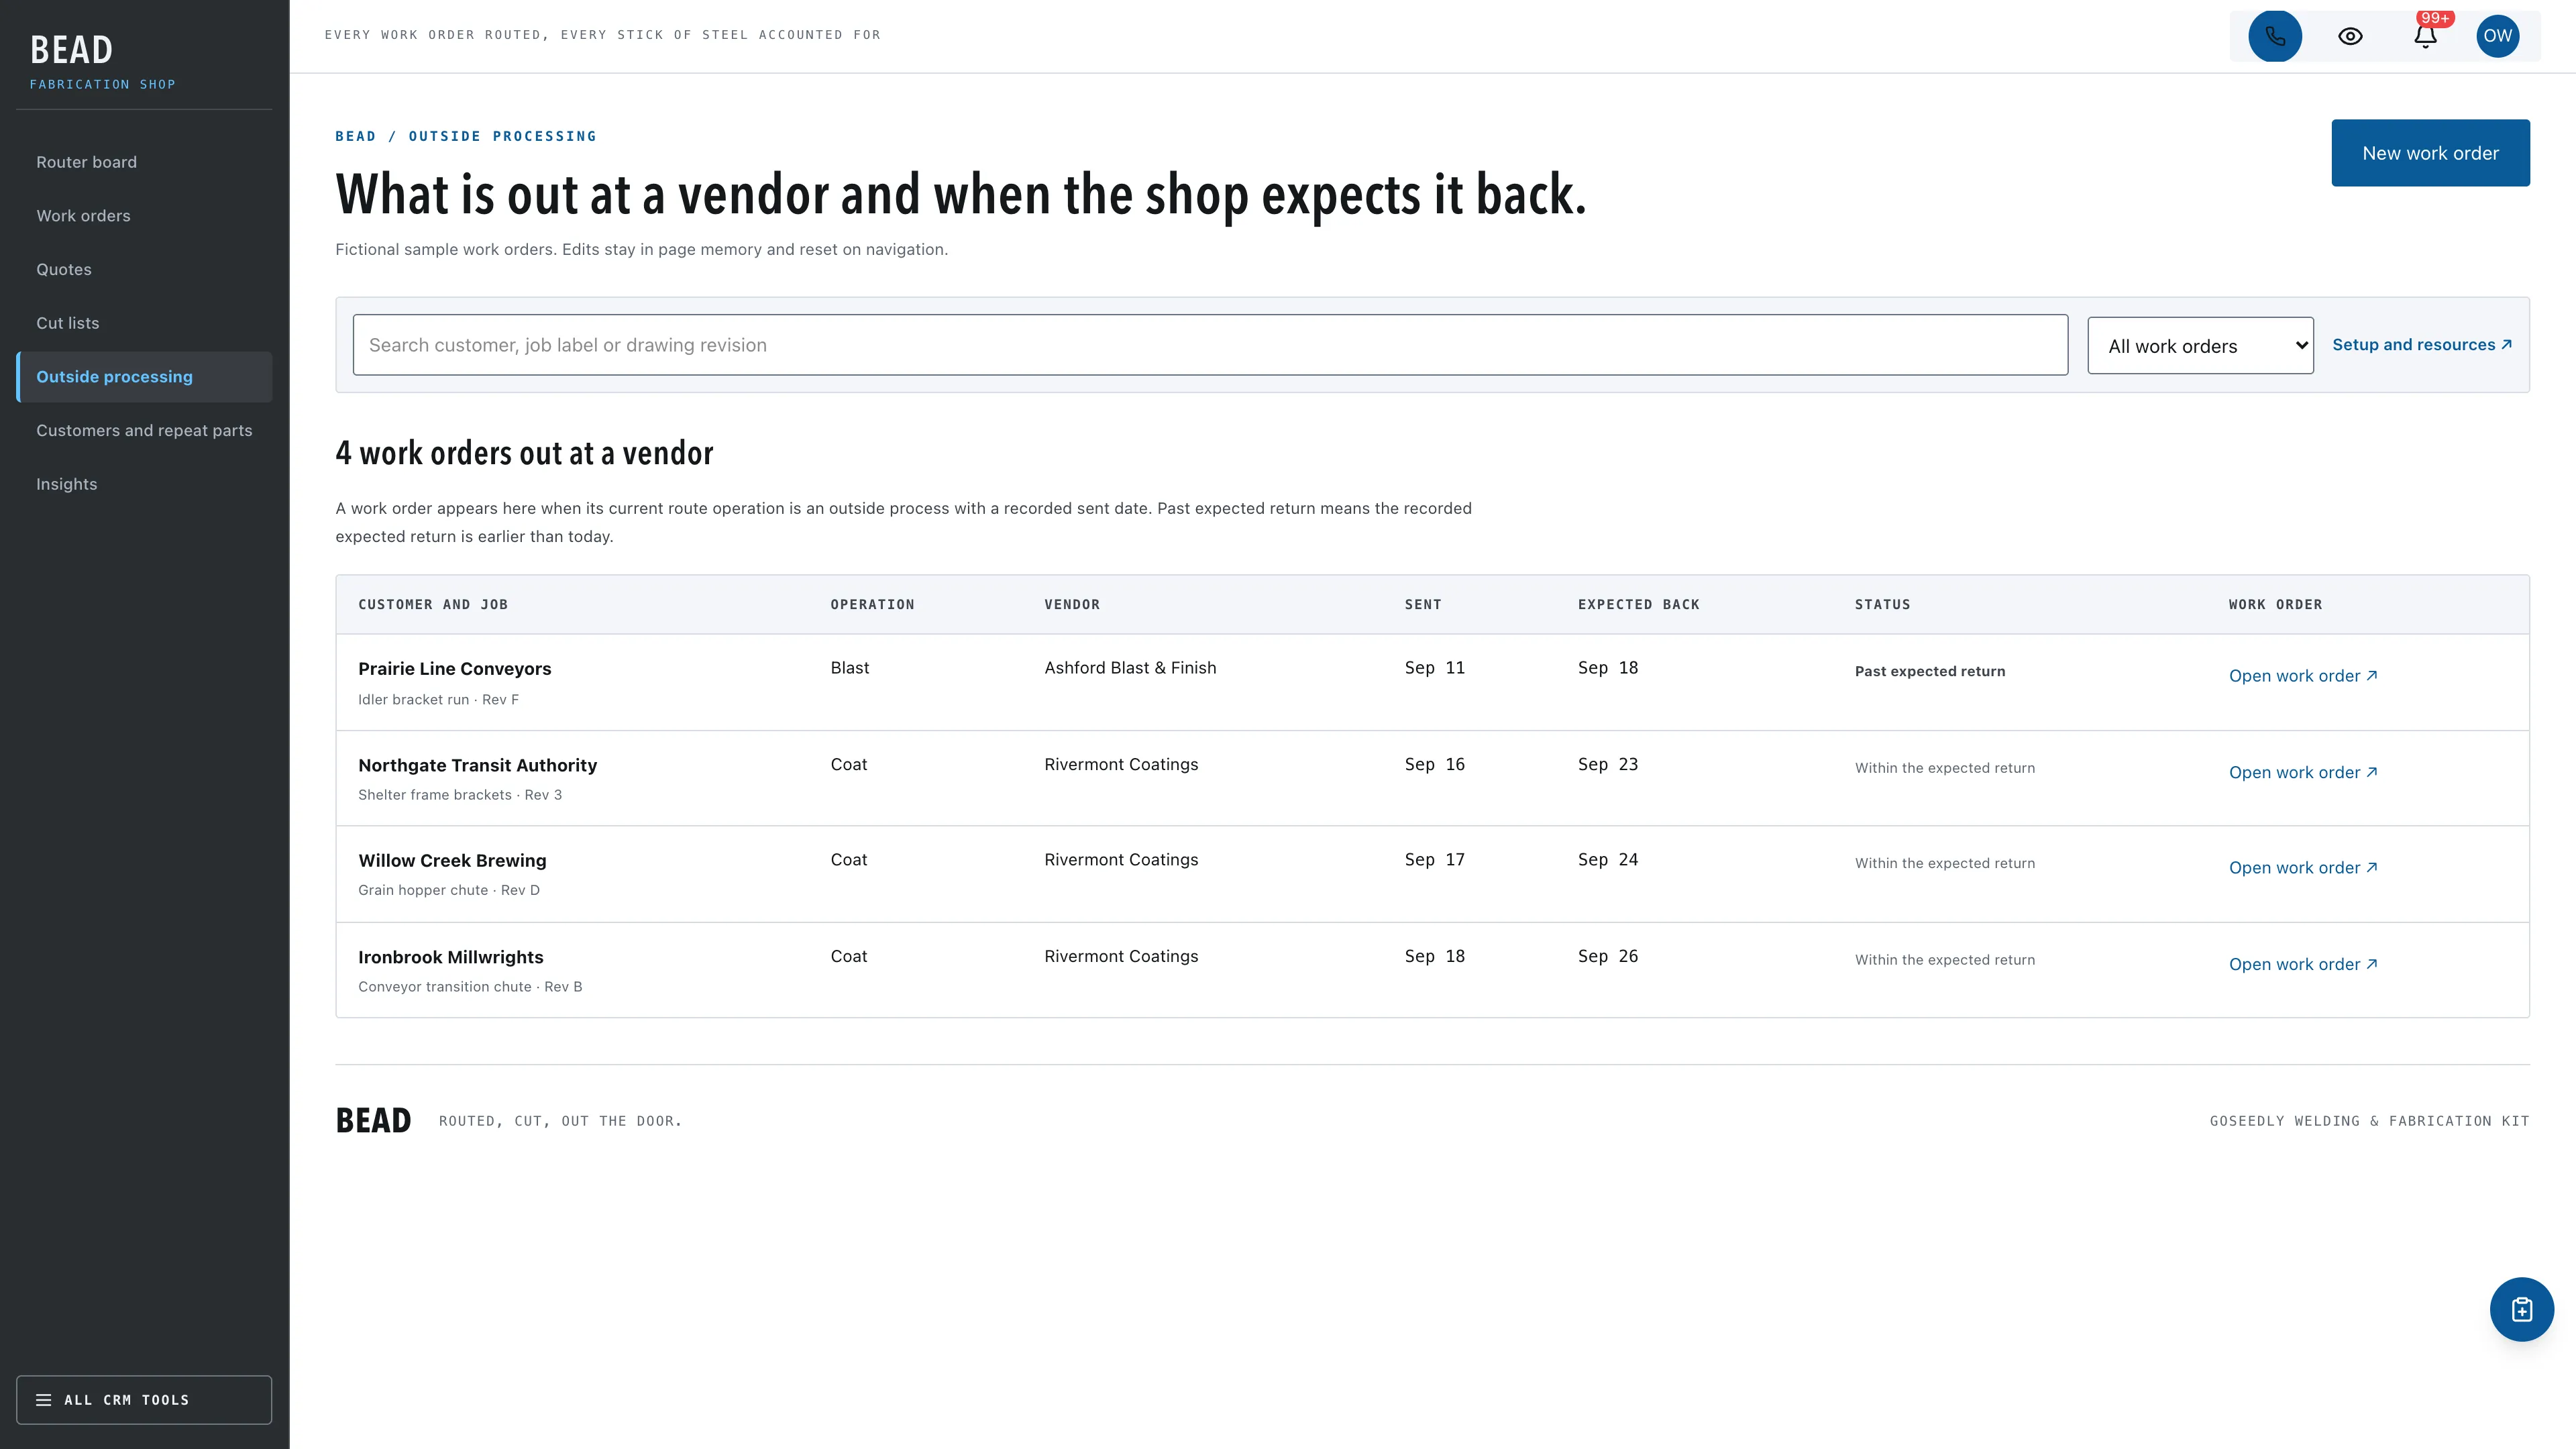The height and width of the screenshot is (1449, 2576).
Task: Click the BEAD Fabrication Shop logo
Action: click(x=103, y=61)
